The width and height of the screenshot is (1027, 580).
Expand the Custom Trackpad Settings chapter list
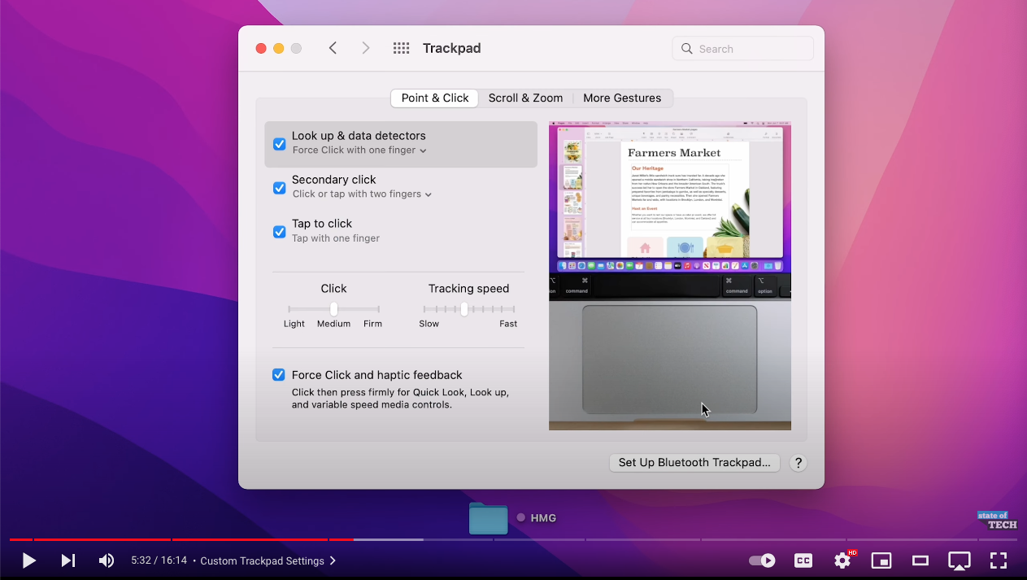[x=268, y=560]
